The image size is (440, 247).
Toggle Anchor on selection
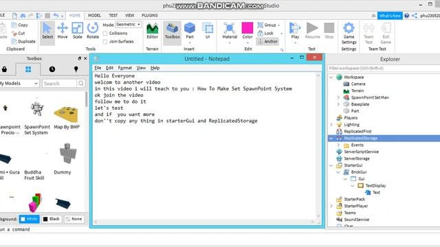pos(267,41)
